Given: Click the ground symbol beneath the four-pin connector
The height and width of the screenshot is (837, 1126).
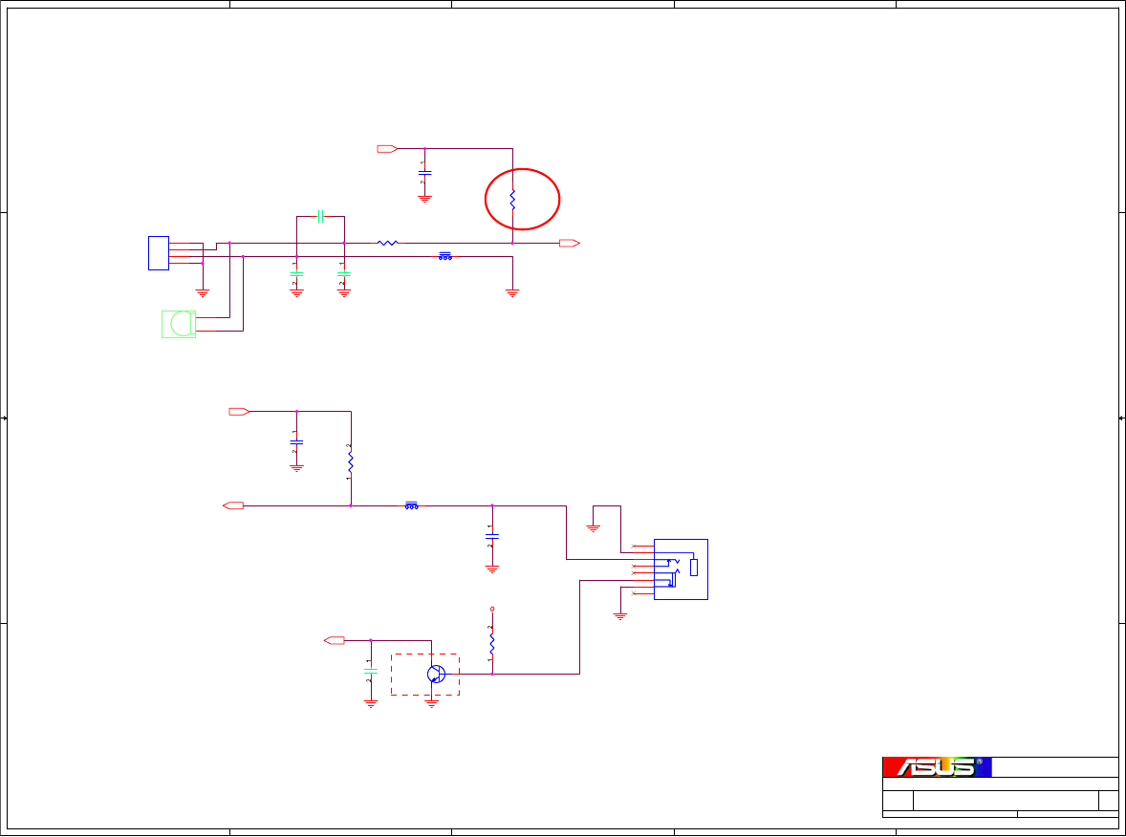Looking at the screenshot, I should coord(203,293).
